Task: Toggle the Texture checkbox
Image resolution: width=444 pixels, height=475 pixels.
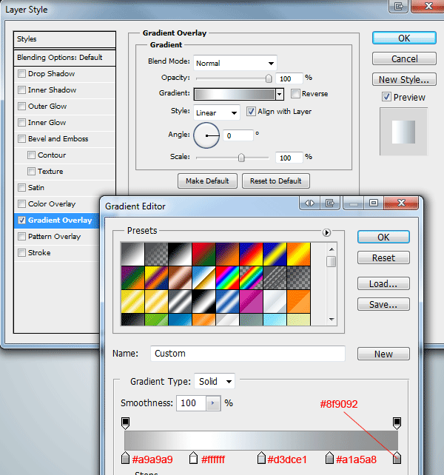Action: pyautogui.click(x=31, y=172)
